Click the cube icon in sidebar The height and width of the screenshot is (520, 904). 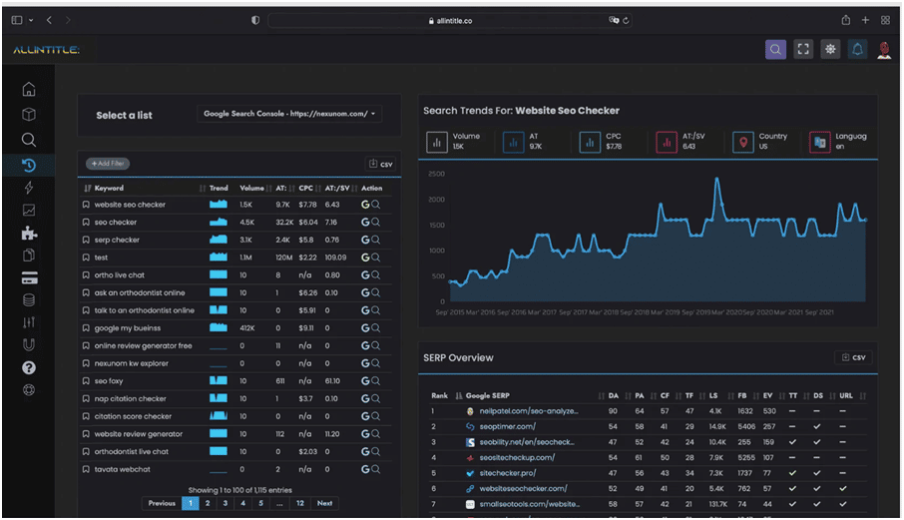pos(29,114)
